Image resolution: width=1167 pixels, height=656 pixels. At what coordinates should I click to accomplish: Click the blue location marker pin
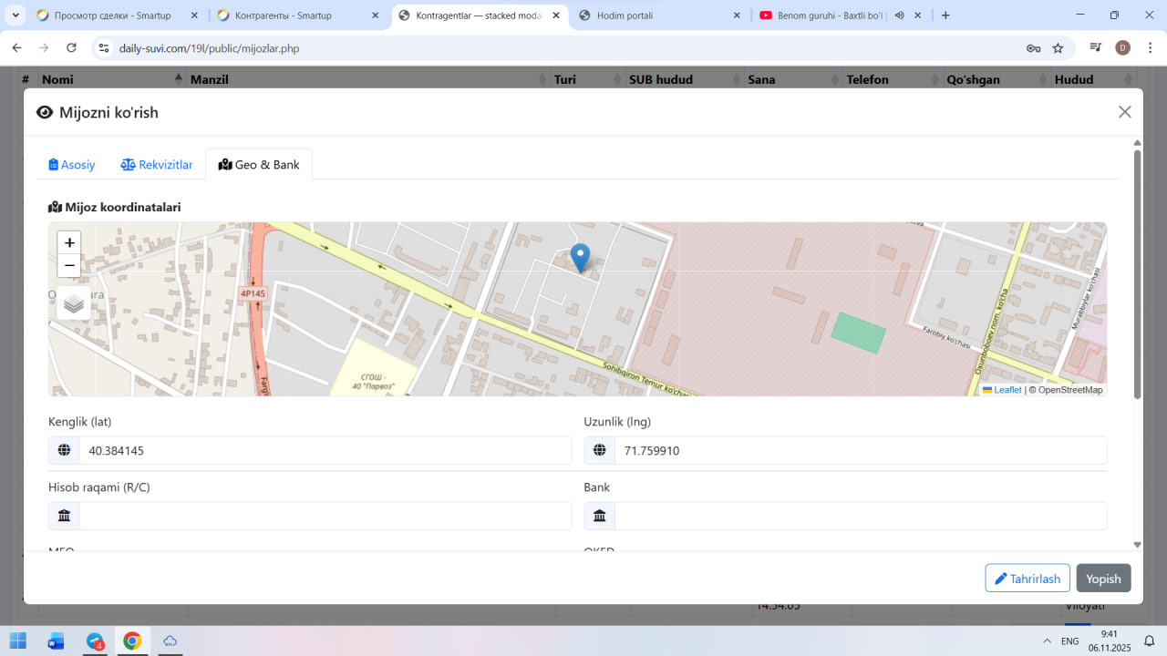tap(580, 257)
